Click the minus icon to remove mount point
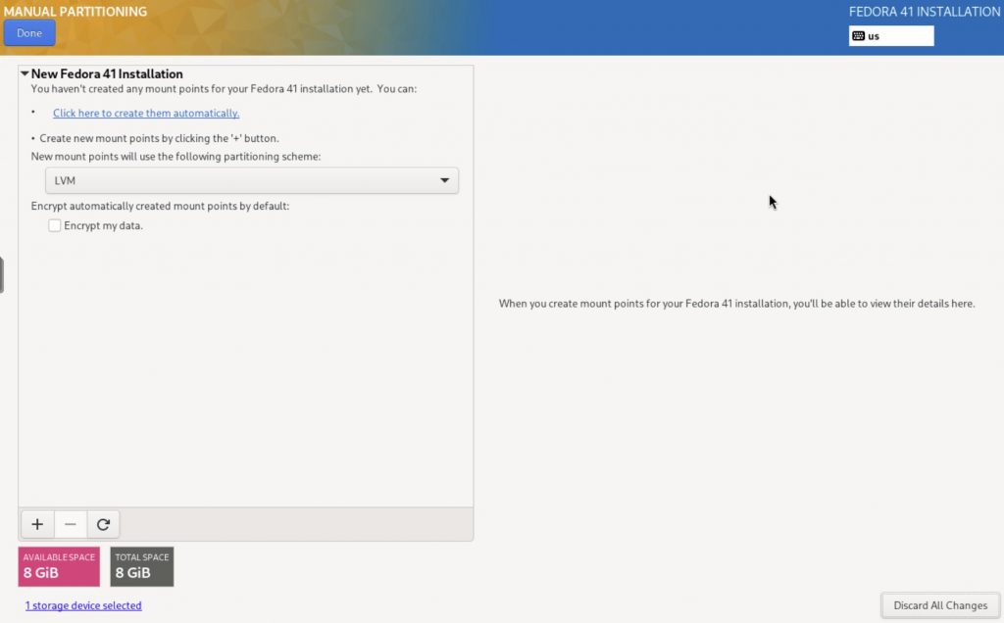This screenshot has width=1004, height=623. click(71, 524)
